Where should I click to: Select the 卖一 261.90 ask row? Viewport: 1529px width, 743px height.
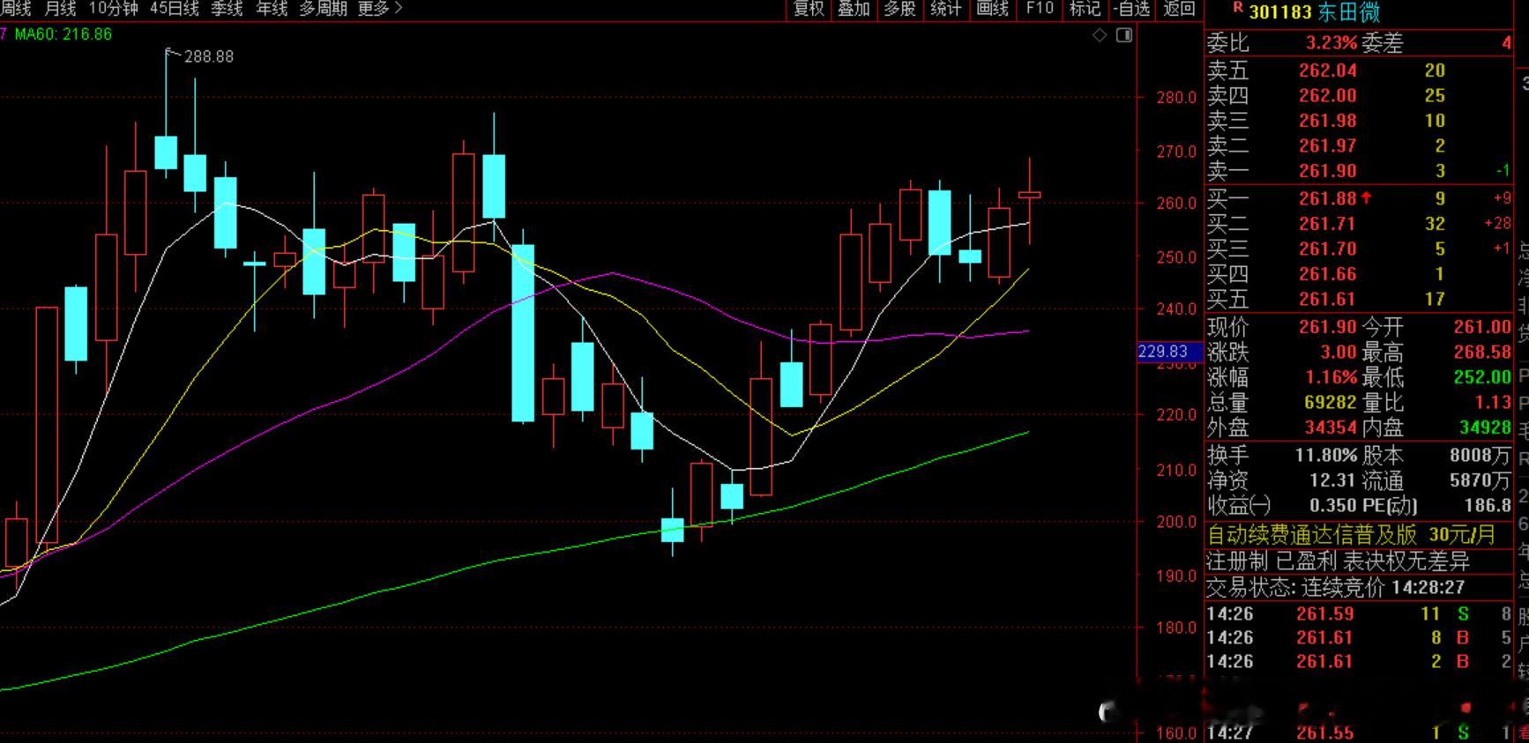1358,171
